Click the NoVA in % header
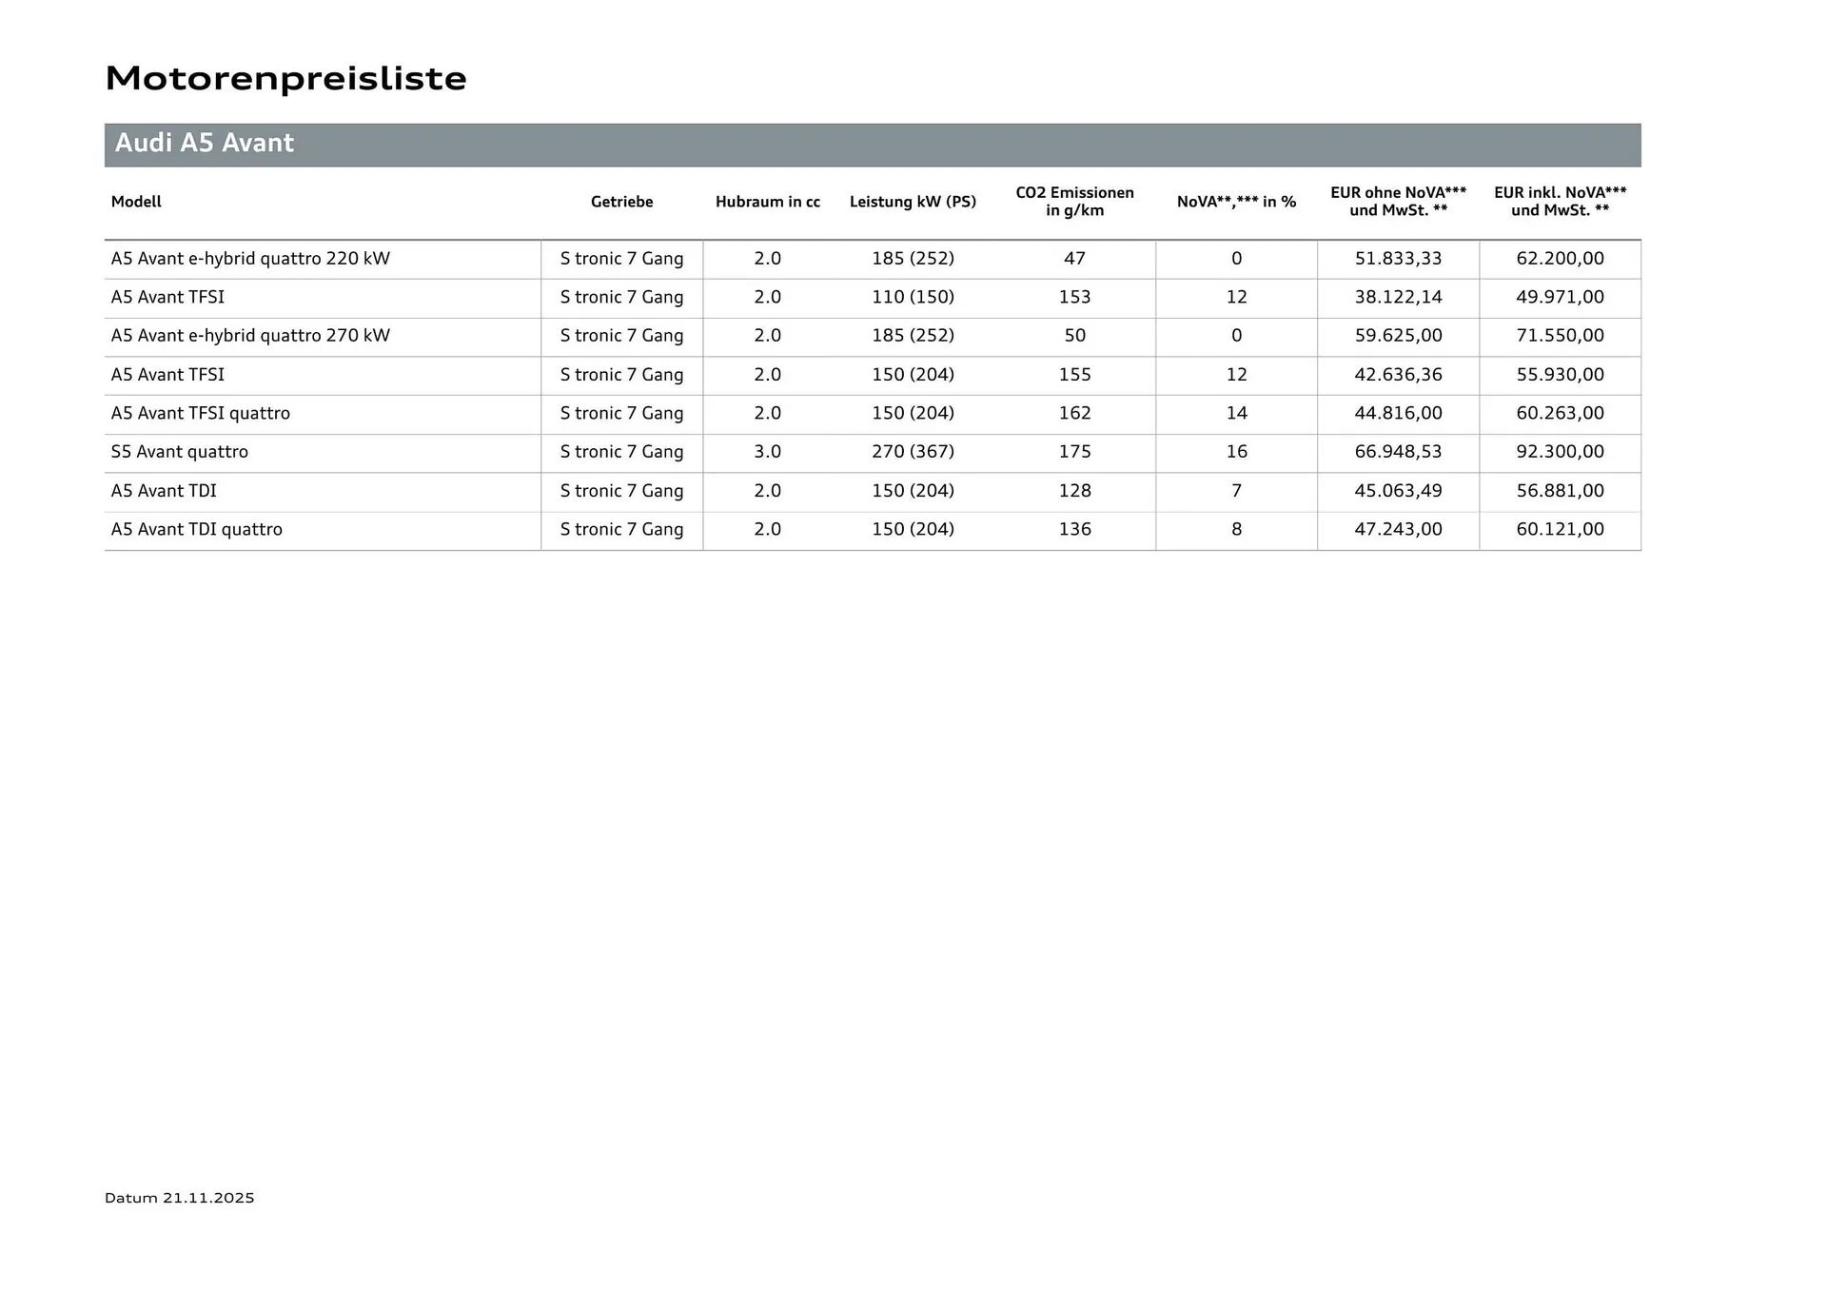 pyautogui.click(x=1236, y=202)
